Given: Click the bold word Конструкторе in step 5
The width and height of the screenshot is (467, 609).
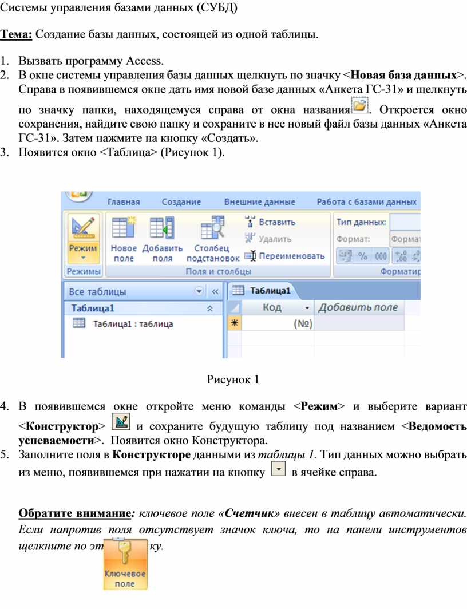Looking at the screenshot, I should pos(152,454).
